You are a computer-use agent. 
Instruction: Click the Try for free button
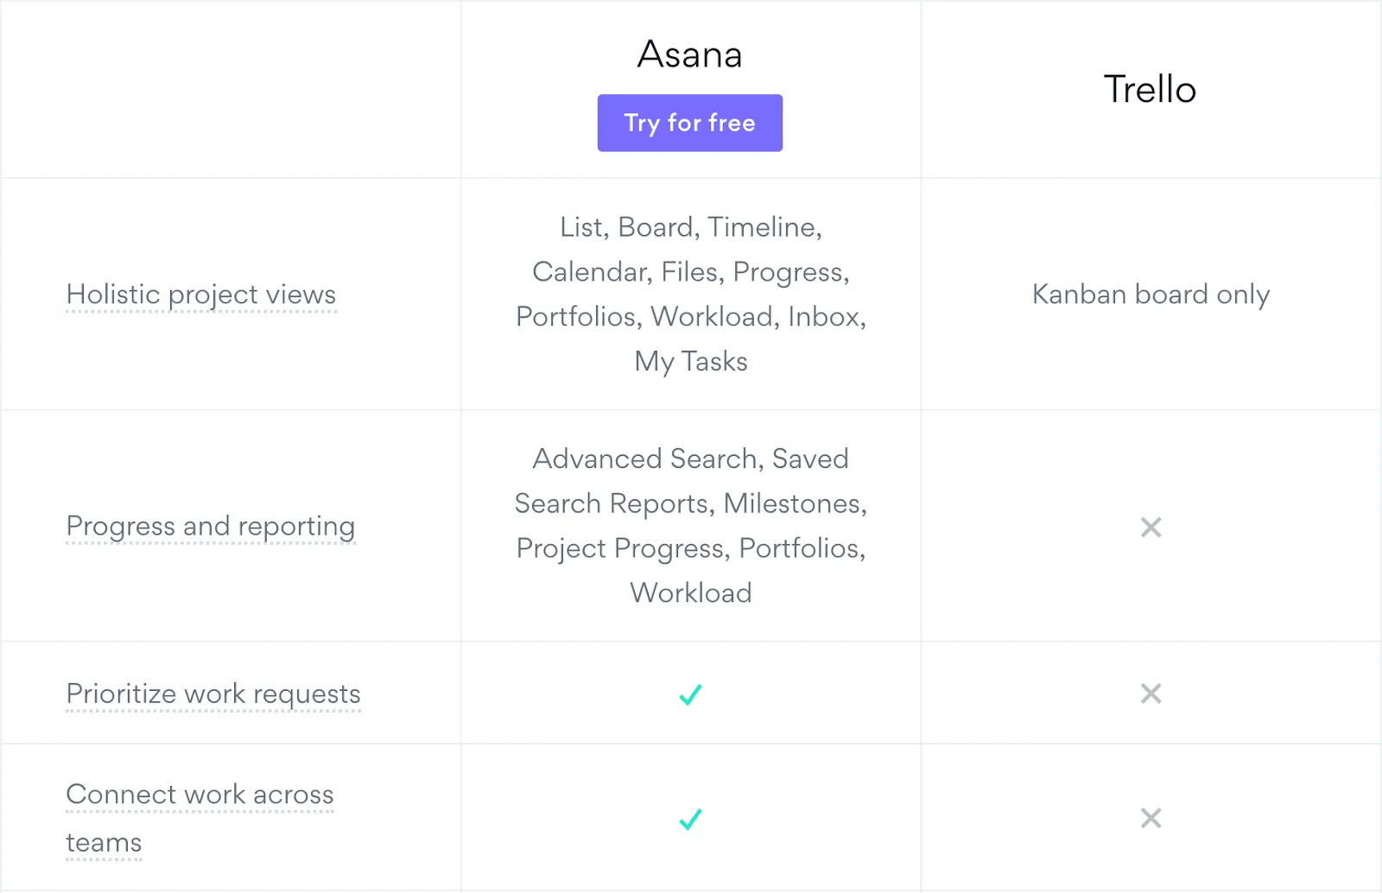689,123
